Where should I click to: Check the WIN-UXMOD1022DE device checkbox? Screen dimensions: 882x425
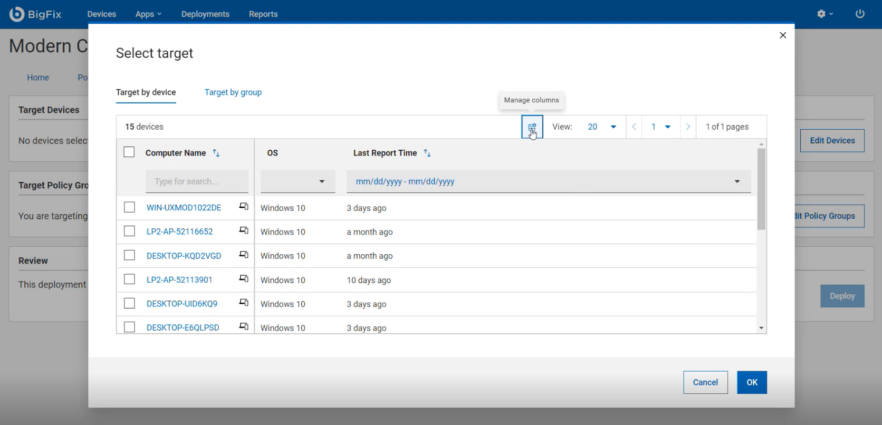click(129, 207)
